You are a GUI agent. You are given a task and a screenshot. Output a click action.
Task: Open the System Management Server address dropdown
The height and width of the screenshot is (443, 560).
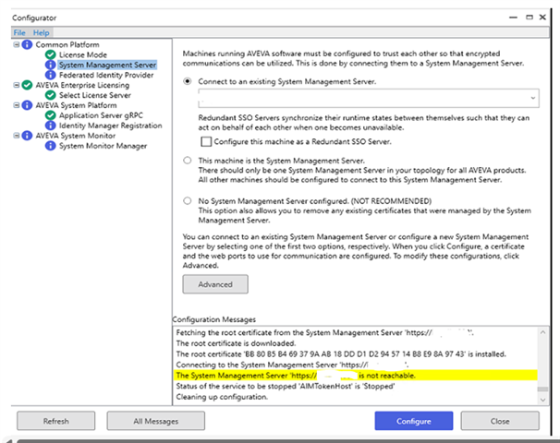[x=532, y=98]
